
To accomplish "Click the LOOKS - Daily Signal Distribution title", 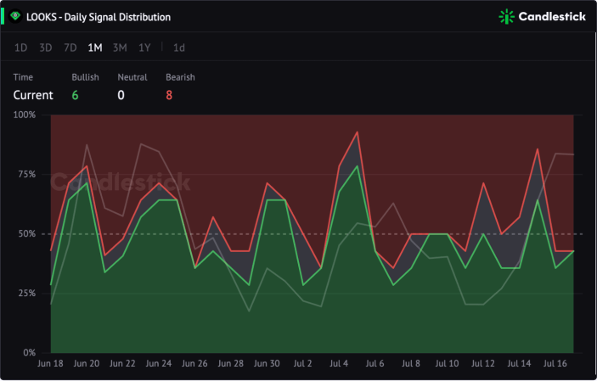I will tap(99, 17).
